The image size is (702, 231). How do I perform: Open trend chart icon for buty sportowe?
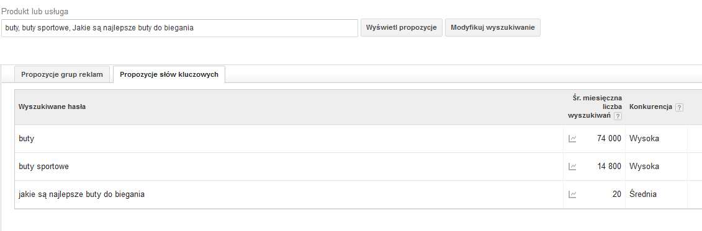coord(572,167)
